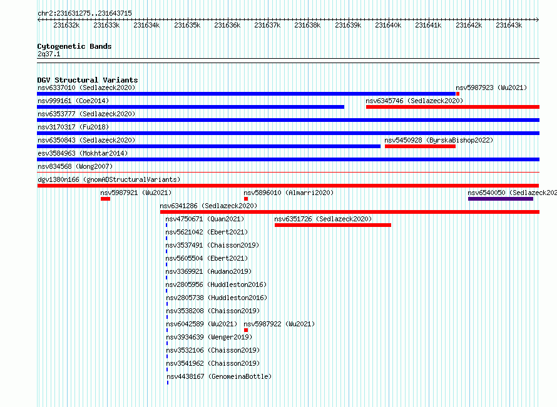The height and width of the screenshot is (407, 557).
Task: Click nsv3538208 (Chaisson2019) label
Action: 213,311
